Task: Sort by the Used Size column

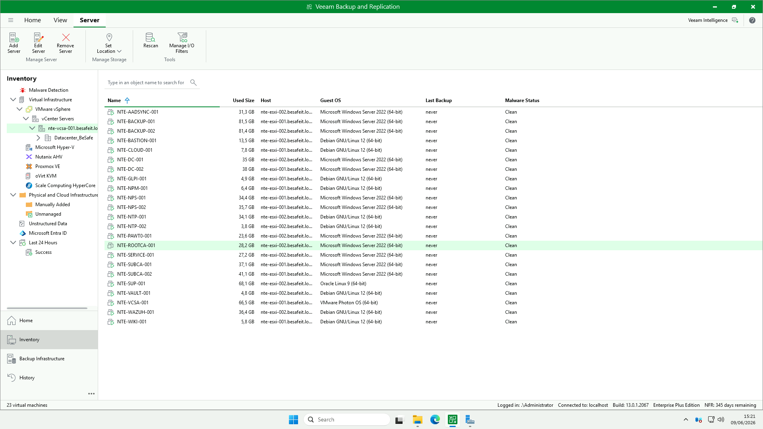Action: click(243, 100)
